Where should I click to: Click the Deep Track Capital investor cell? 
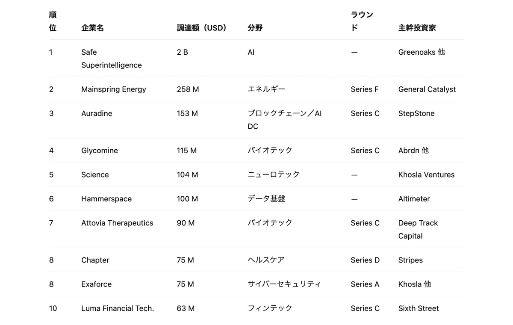tap(418, 229)
